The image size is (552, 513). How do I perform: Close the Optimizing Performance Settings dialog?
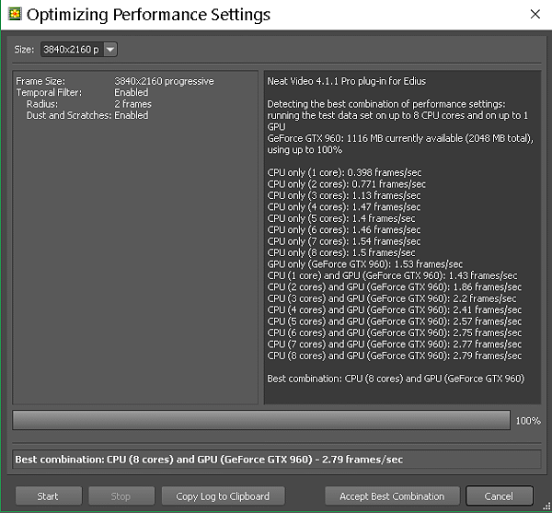535,14
